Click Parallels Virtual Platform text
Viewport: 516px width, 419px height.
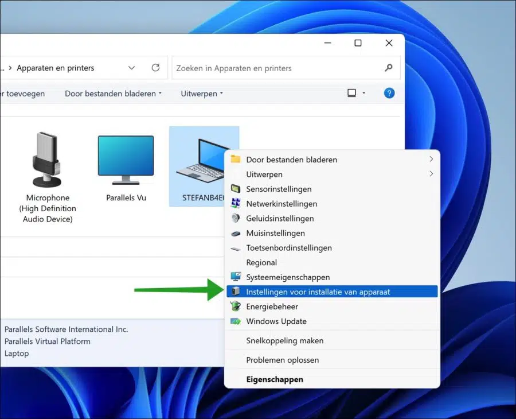coord(48,342)
